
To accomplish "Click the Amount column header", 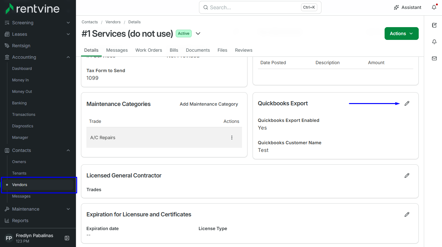I will (376, 63).
